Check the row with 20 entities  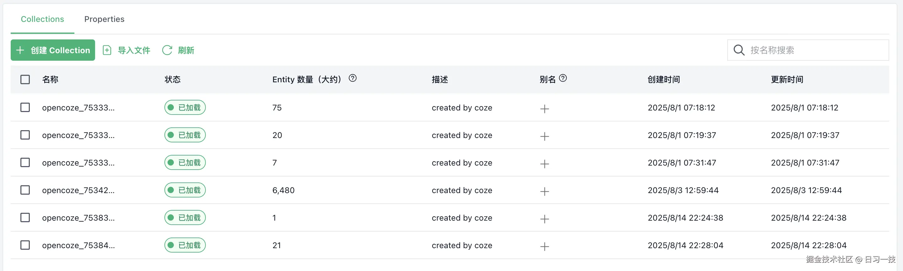click(25, 135)
